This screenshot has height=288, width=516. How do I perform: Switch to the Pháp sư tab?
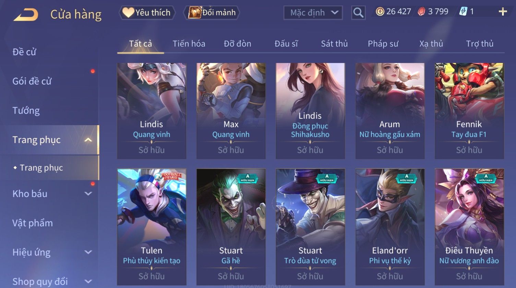[x=383, y=44]
